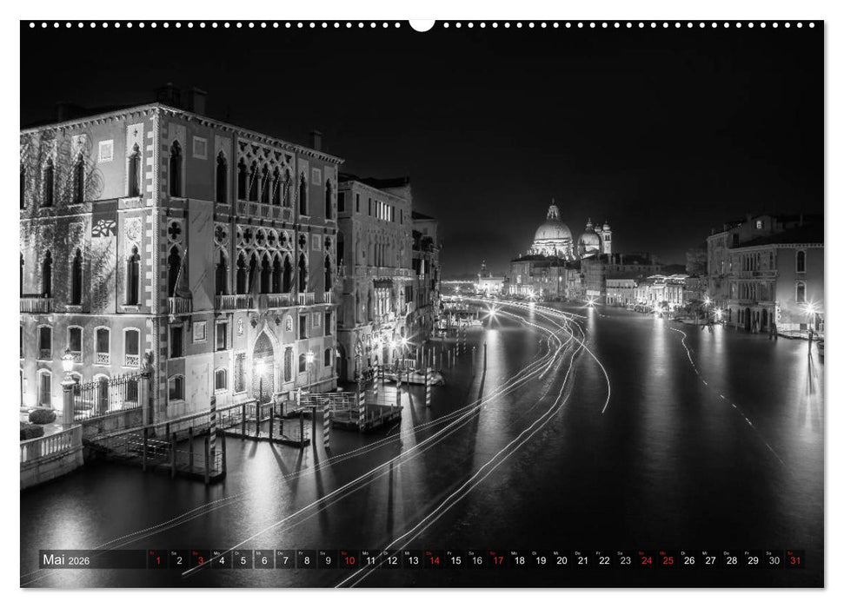Expand the Mai month label

tap(54, 559)
